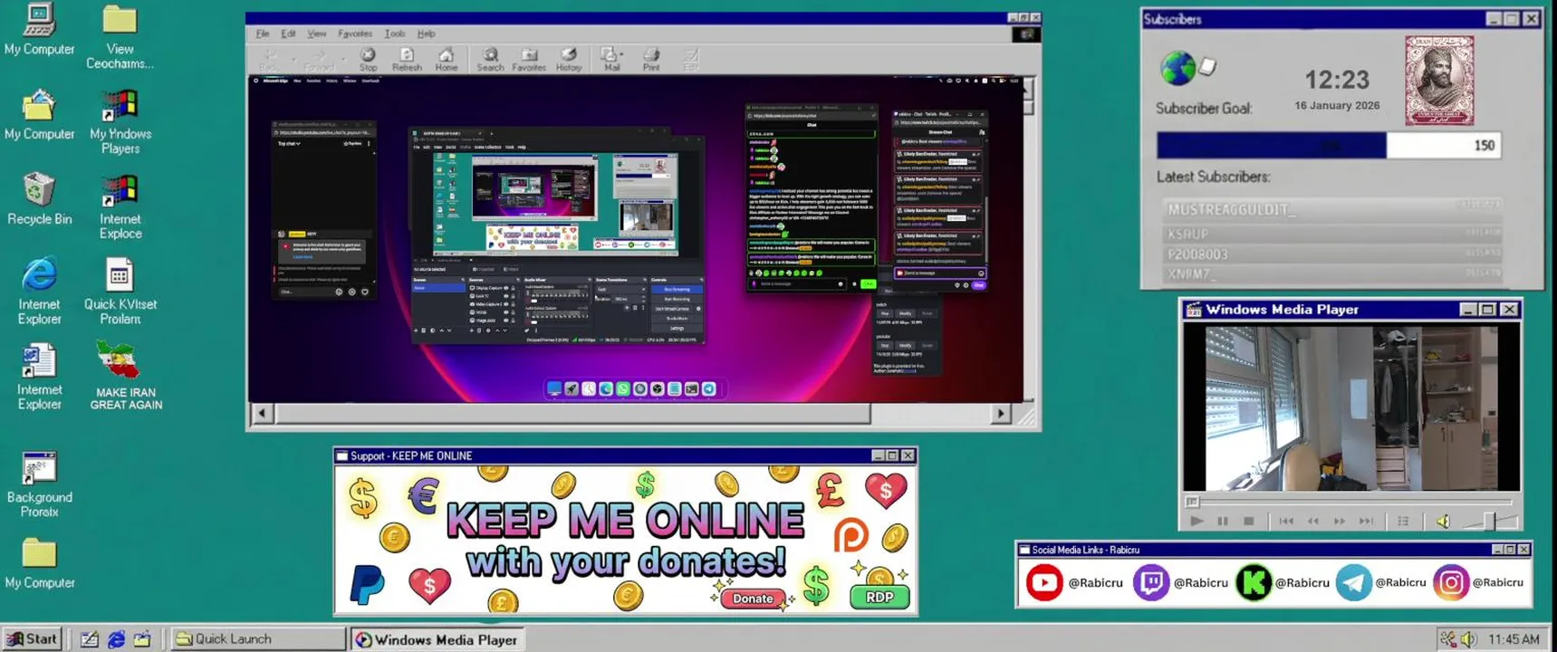Open the Edit menu in the menu bar
This screenshot has width=1557, height=652.
coord(288,34)
